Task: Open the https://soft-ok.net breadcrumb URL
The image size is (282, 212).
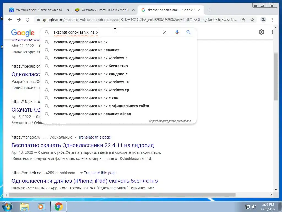Action: 27,173
